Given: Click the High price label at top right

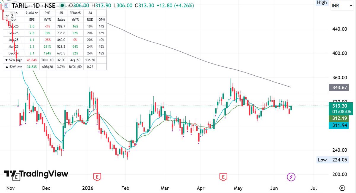Looking at the screenshot, I should tap(322, 3).
